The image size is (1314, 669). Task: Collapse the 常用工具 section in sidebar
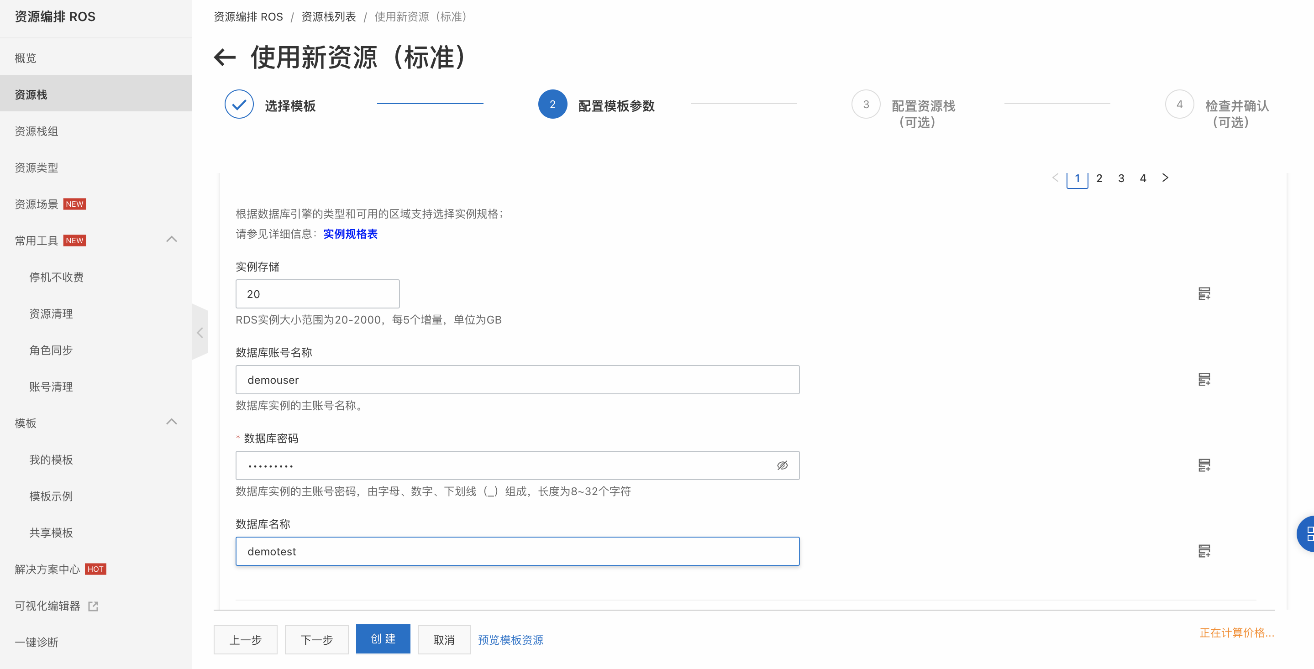click(x=171, y=239)
